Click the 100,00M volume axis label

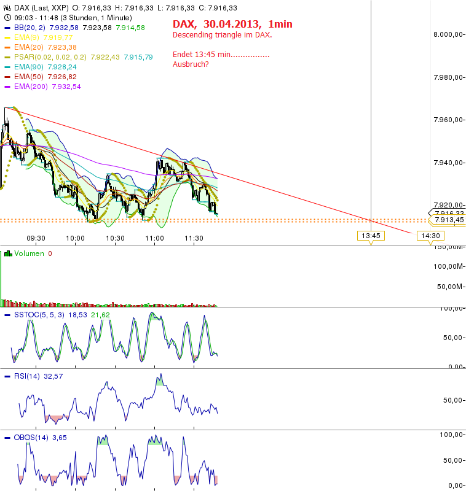pyautogui.click(x=448, y=266)
